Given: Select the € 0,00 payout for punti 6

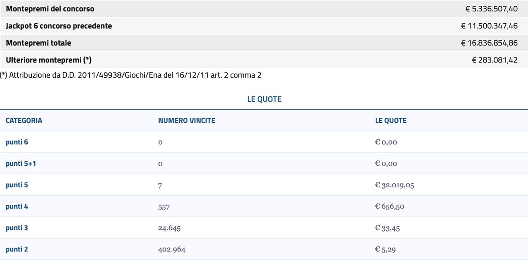Looking at the screenshot, I should [x=385, y=142].
